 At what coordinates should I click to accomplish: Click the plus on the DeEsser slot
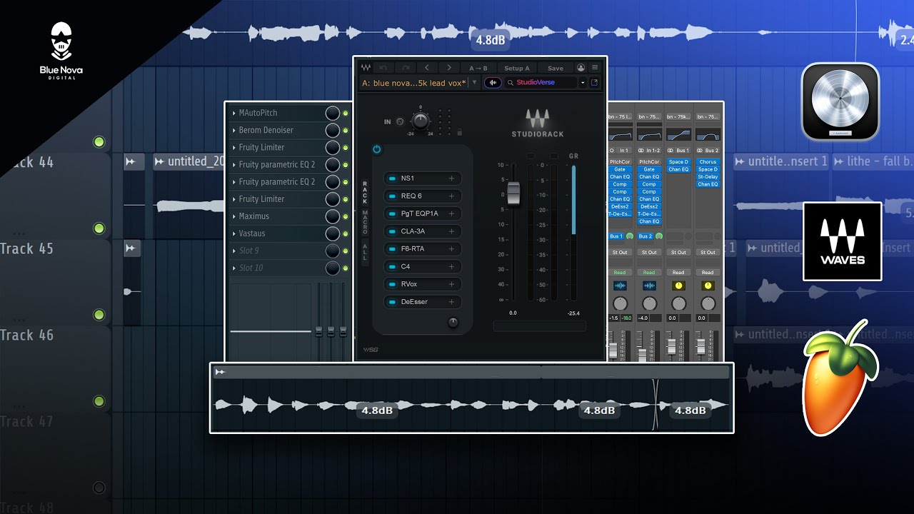(x=451, y=302)
